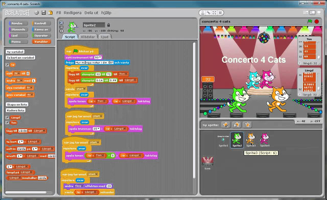Open variable dropdown in 'visa variabel' block
The width and height of the screenshot is (327, 200).
30,88
